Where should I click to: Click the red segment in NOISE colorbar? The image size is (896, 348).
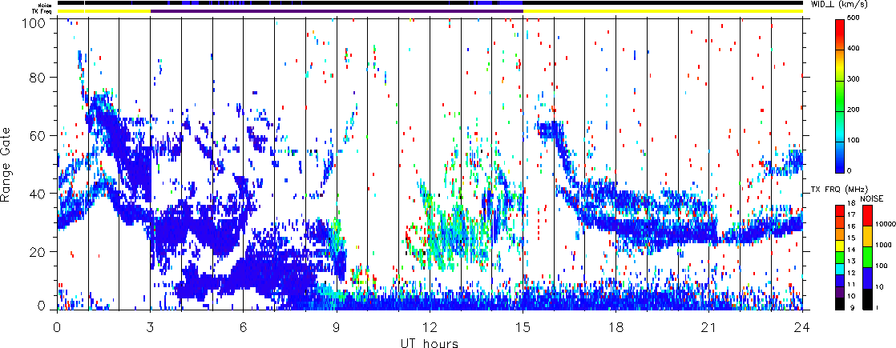coord(867,216)
